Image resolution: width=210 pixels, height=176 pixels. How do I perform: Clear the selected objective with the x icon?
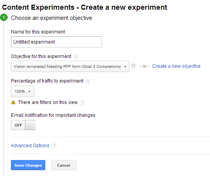(133, 66)
